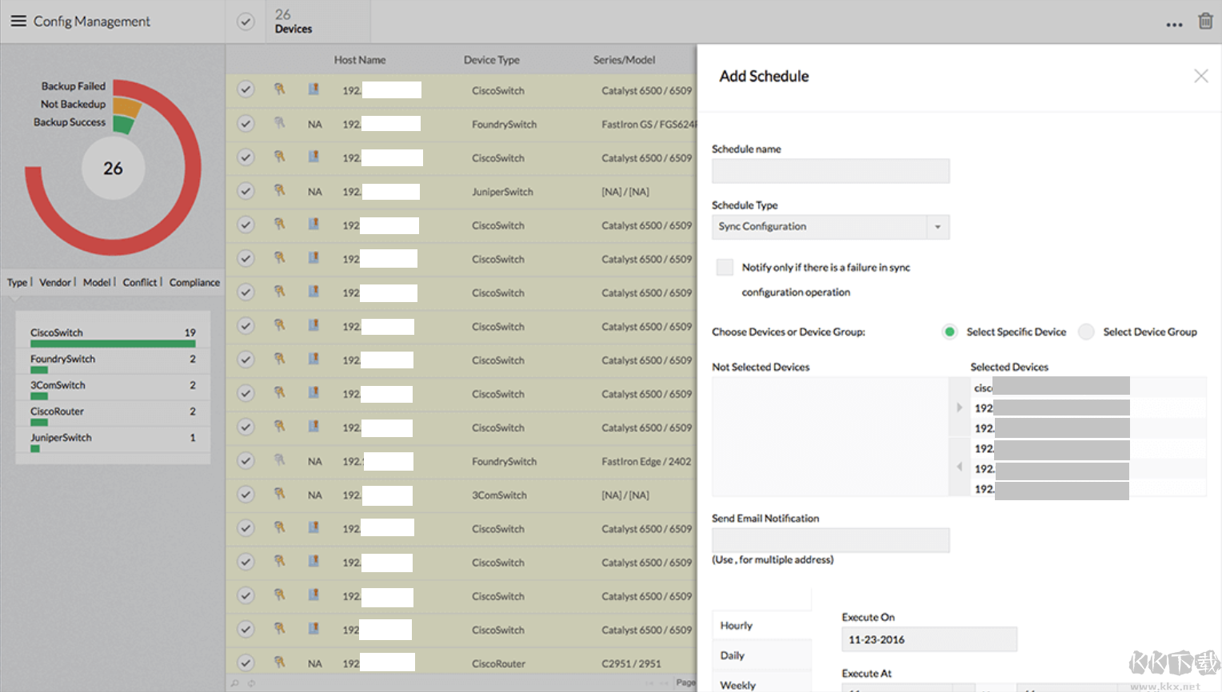Click the right arrow to add selected devices
This screenshot has height=692, width=1222.
click(x=959, y=407)
